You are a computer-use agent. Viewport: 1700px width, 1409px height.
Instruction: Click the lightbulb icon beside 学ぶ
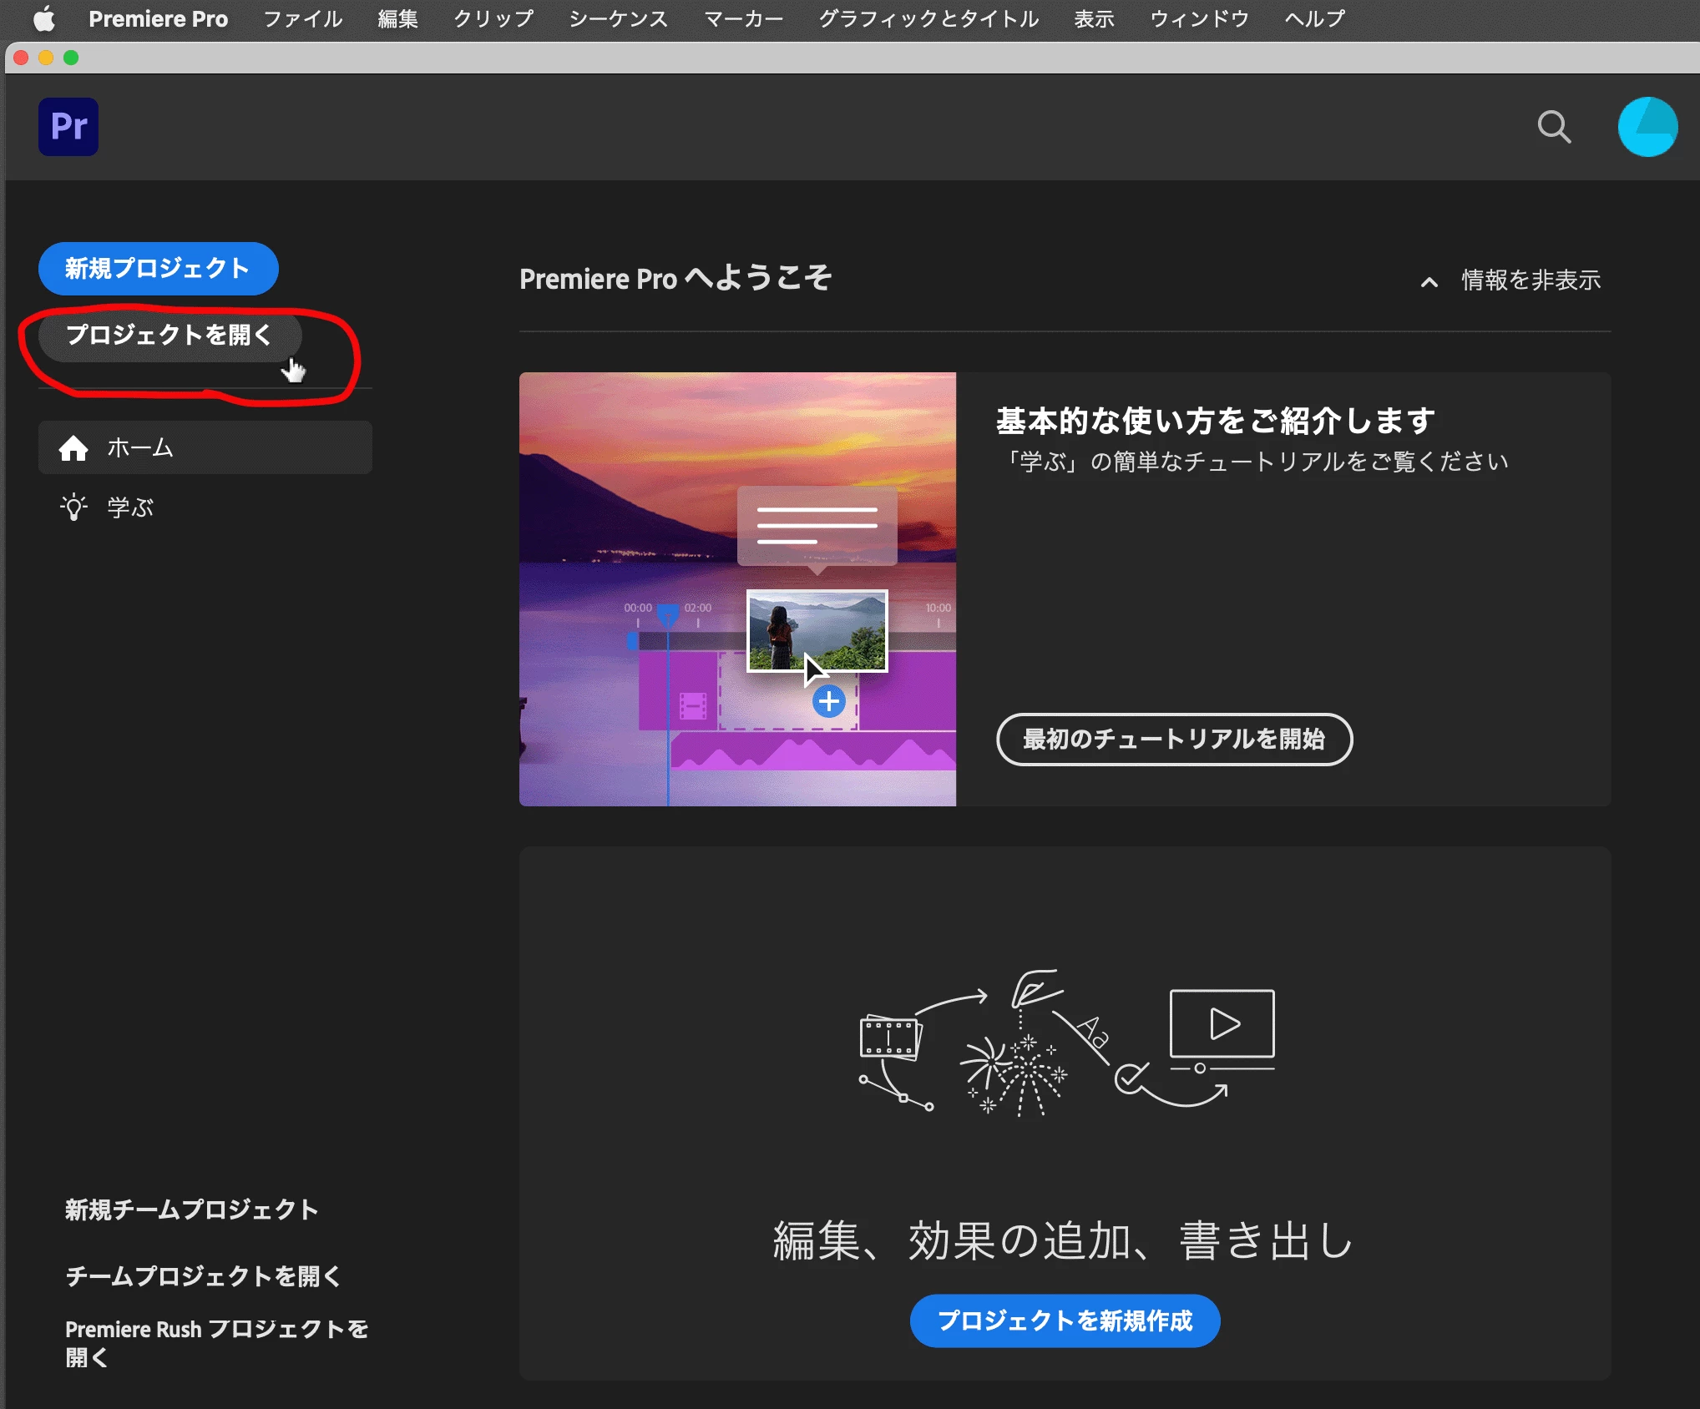point(73,507)
